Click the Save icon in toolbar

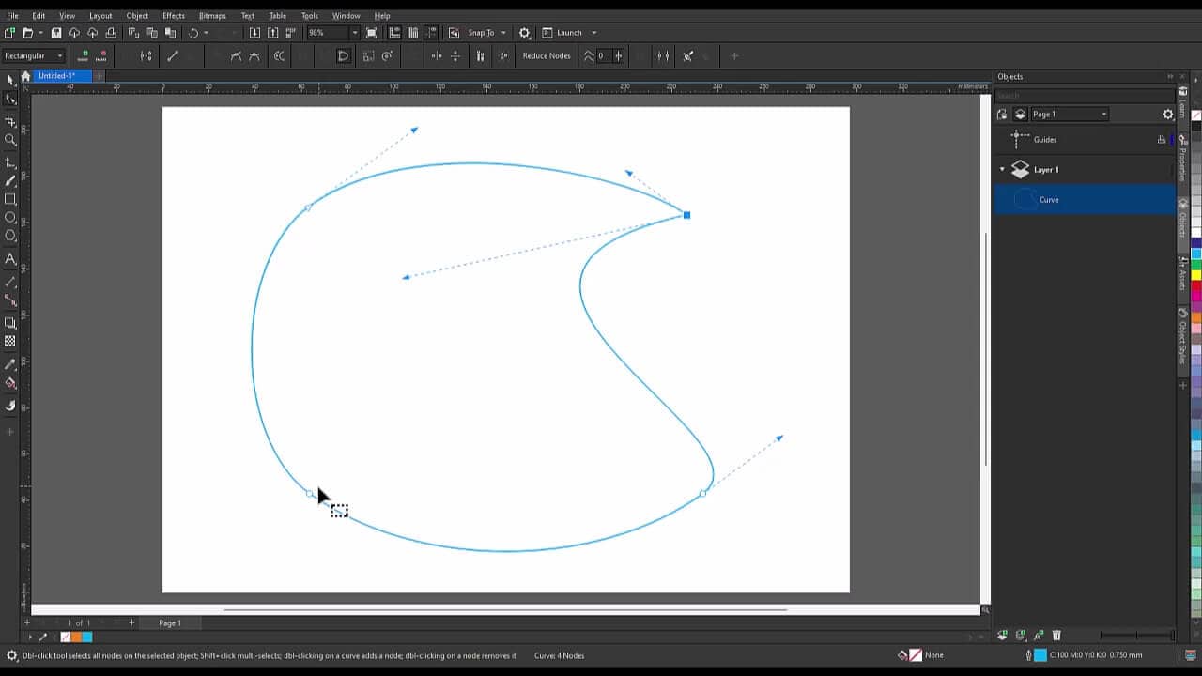(55, 33)
